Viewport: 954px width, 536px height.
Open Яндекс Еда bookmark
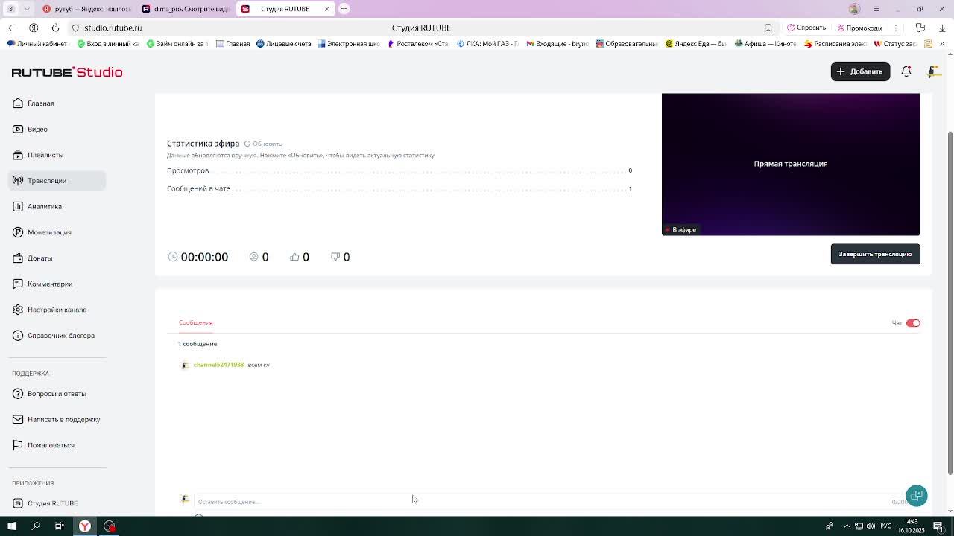click(x=696, y=44)
